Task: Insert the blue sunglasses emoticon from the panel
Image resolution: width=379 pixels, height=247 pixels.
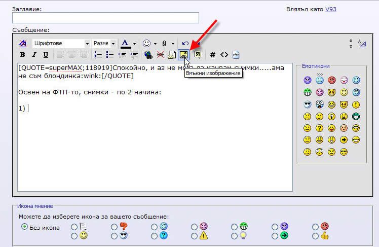Action: (307, 104)
